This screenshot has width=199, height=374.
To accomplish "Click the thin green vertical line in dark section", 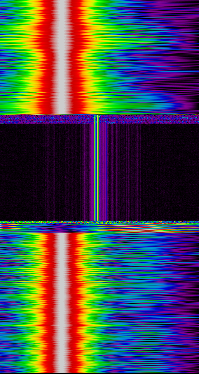I will click(x=95, y=168).
